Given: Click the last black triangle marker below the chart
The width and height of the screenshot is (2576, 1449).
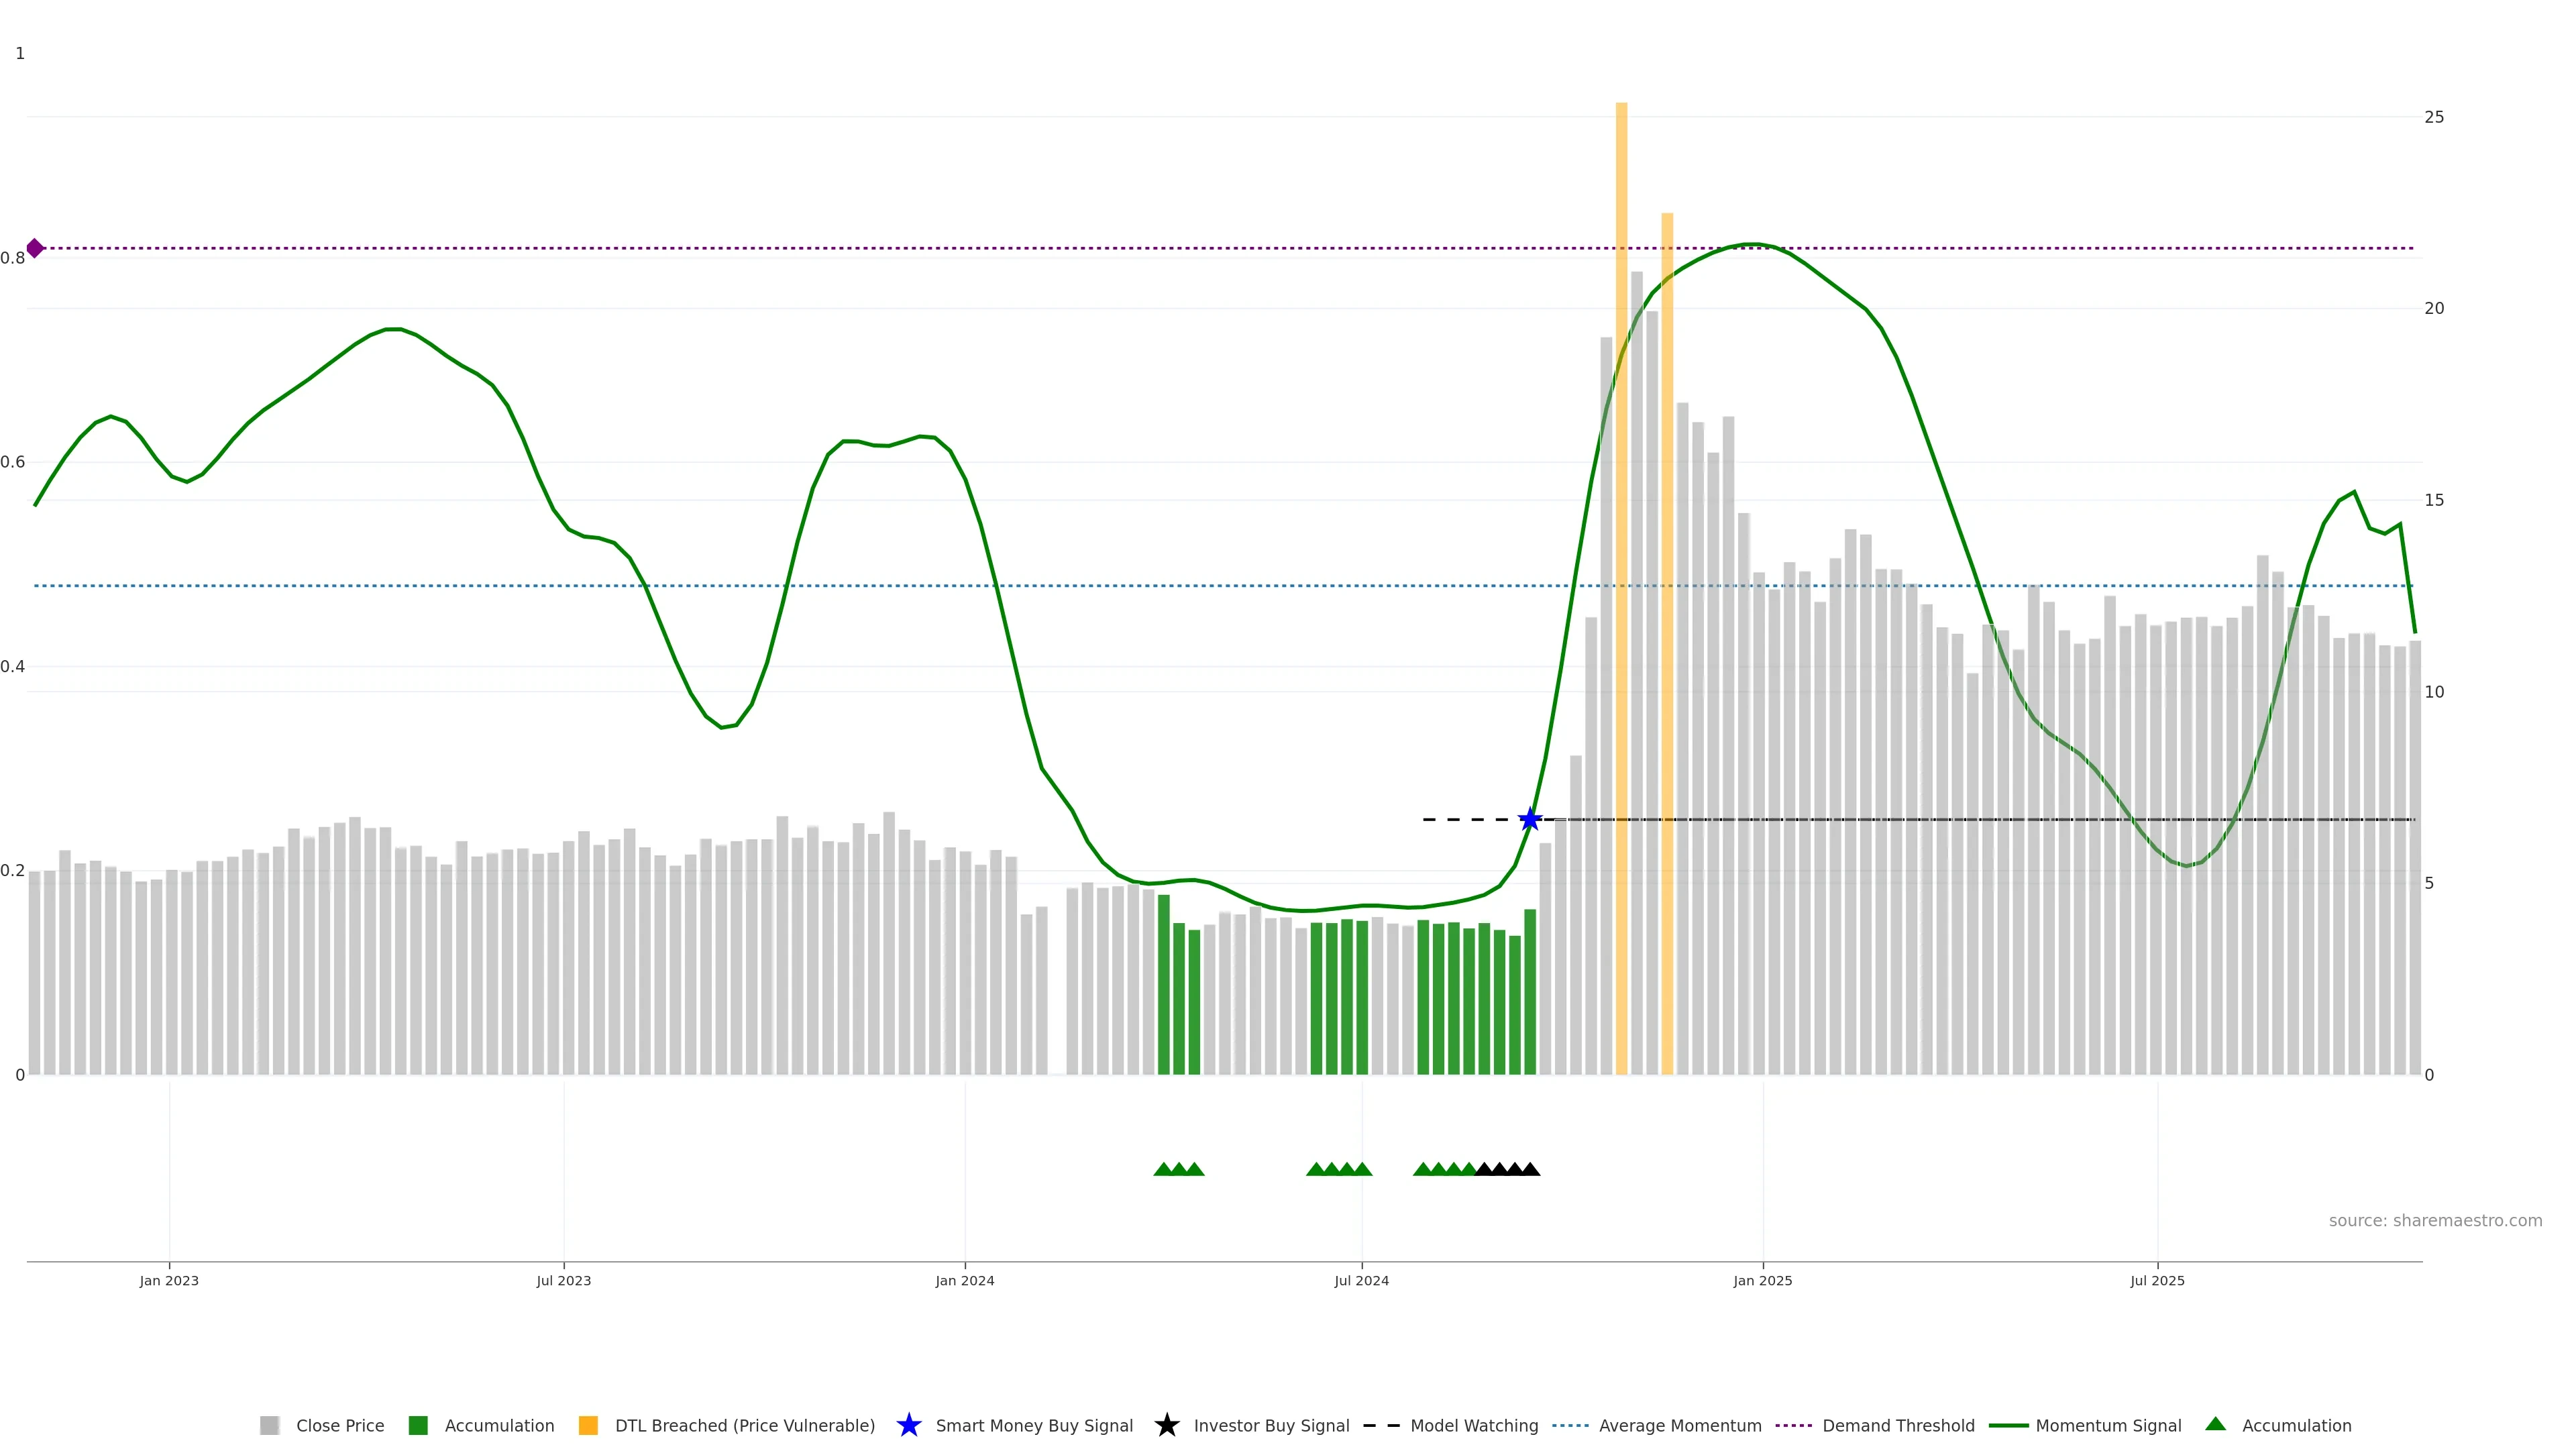Looking at the screenshot, I should (1530, 1169).
